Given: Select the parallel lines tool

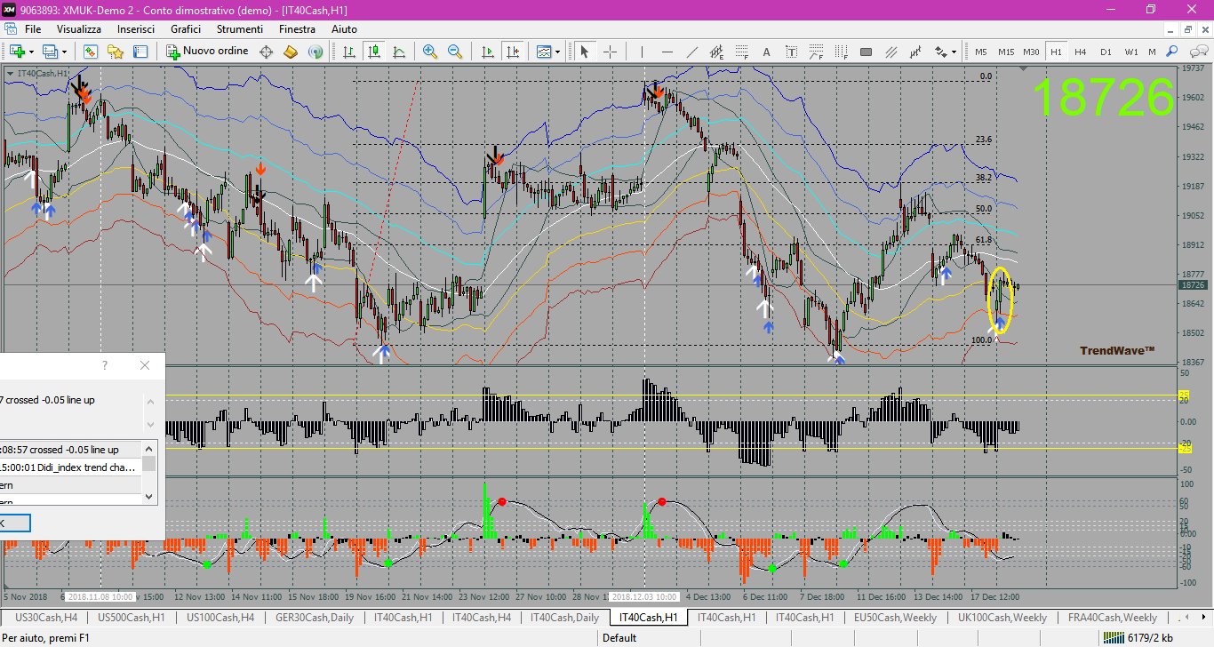Looking at the screenshot, I should pyautogui.click(x=891, y=52).
